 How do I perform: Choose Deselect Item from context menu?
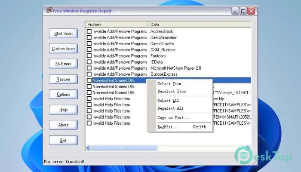point(172,91)
